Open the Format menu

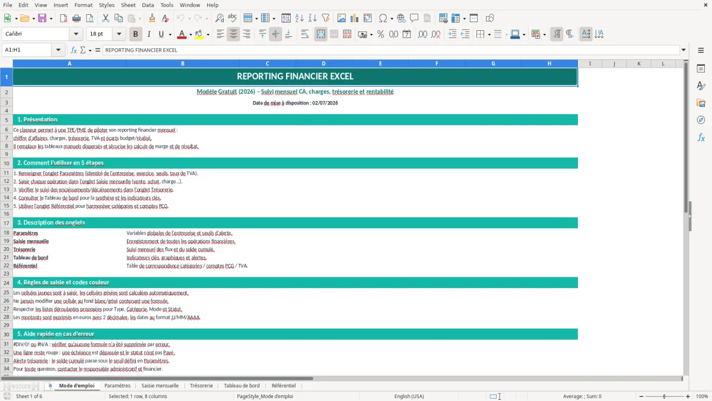83,5
